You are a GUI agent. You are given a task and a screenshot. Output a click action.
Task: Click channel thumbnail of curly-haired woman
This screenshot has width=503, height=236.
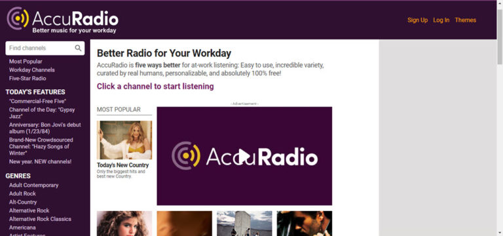[124, 224]
